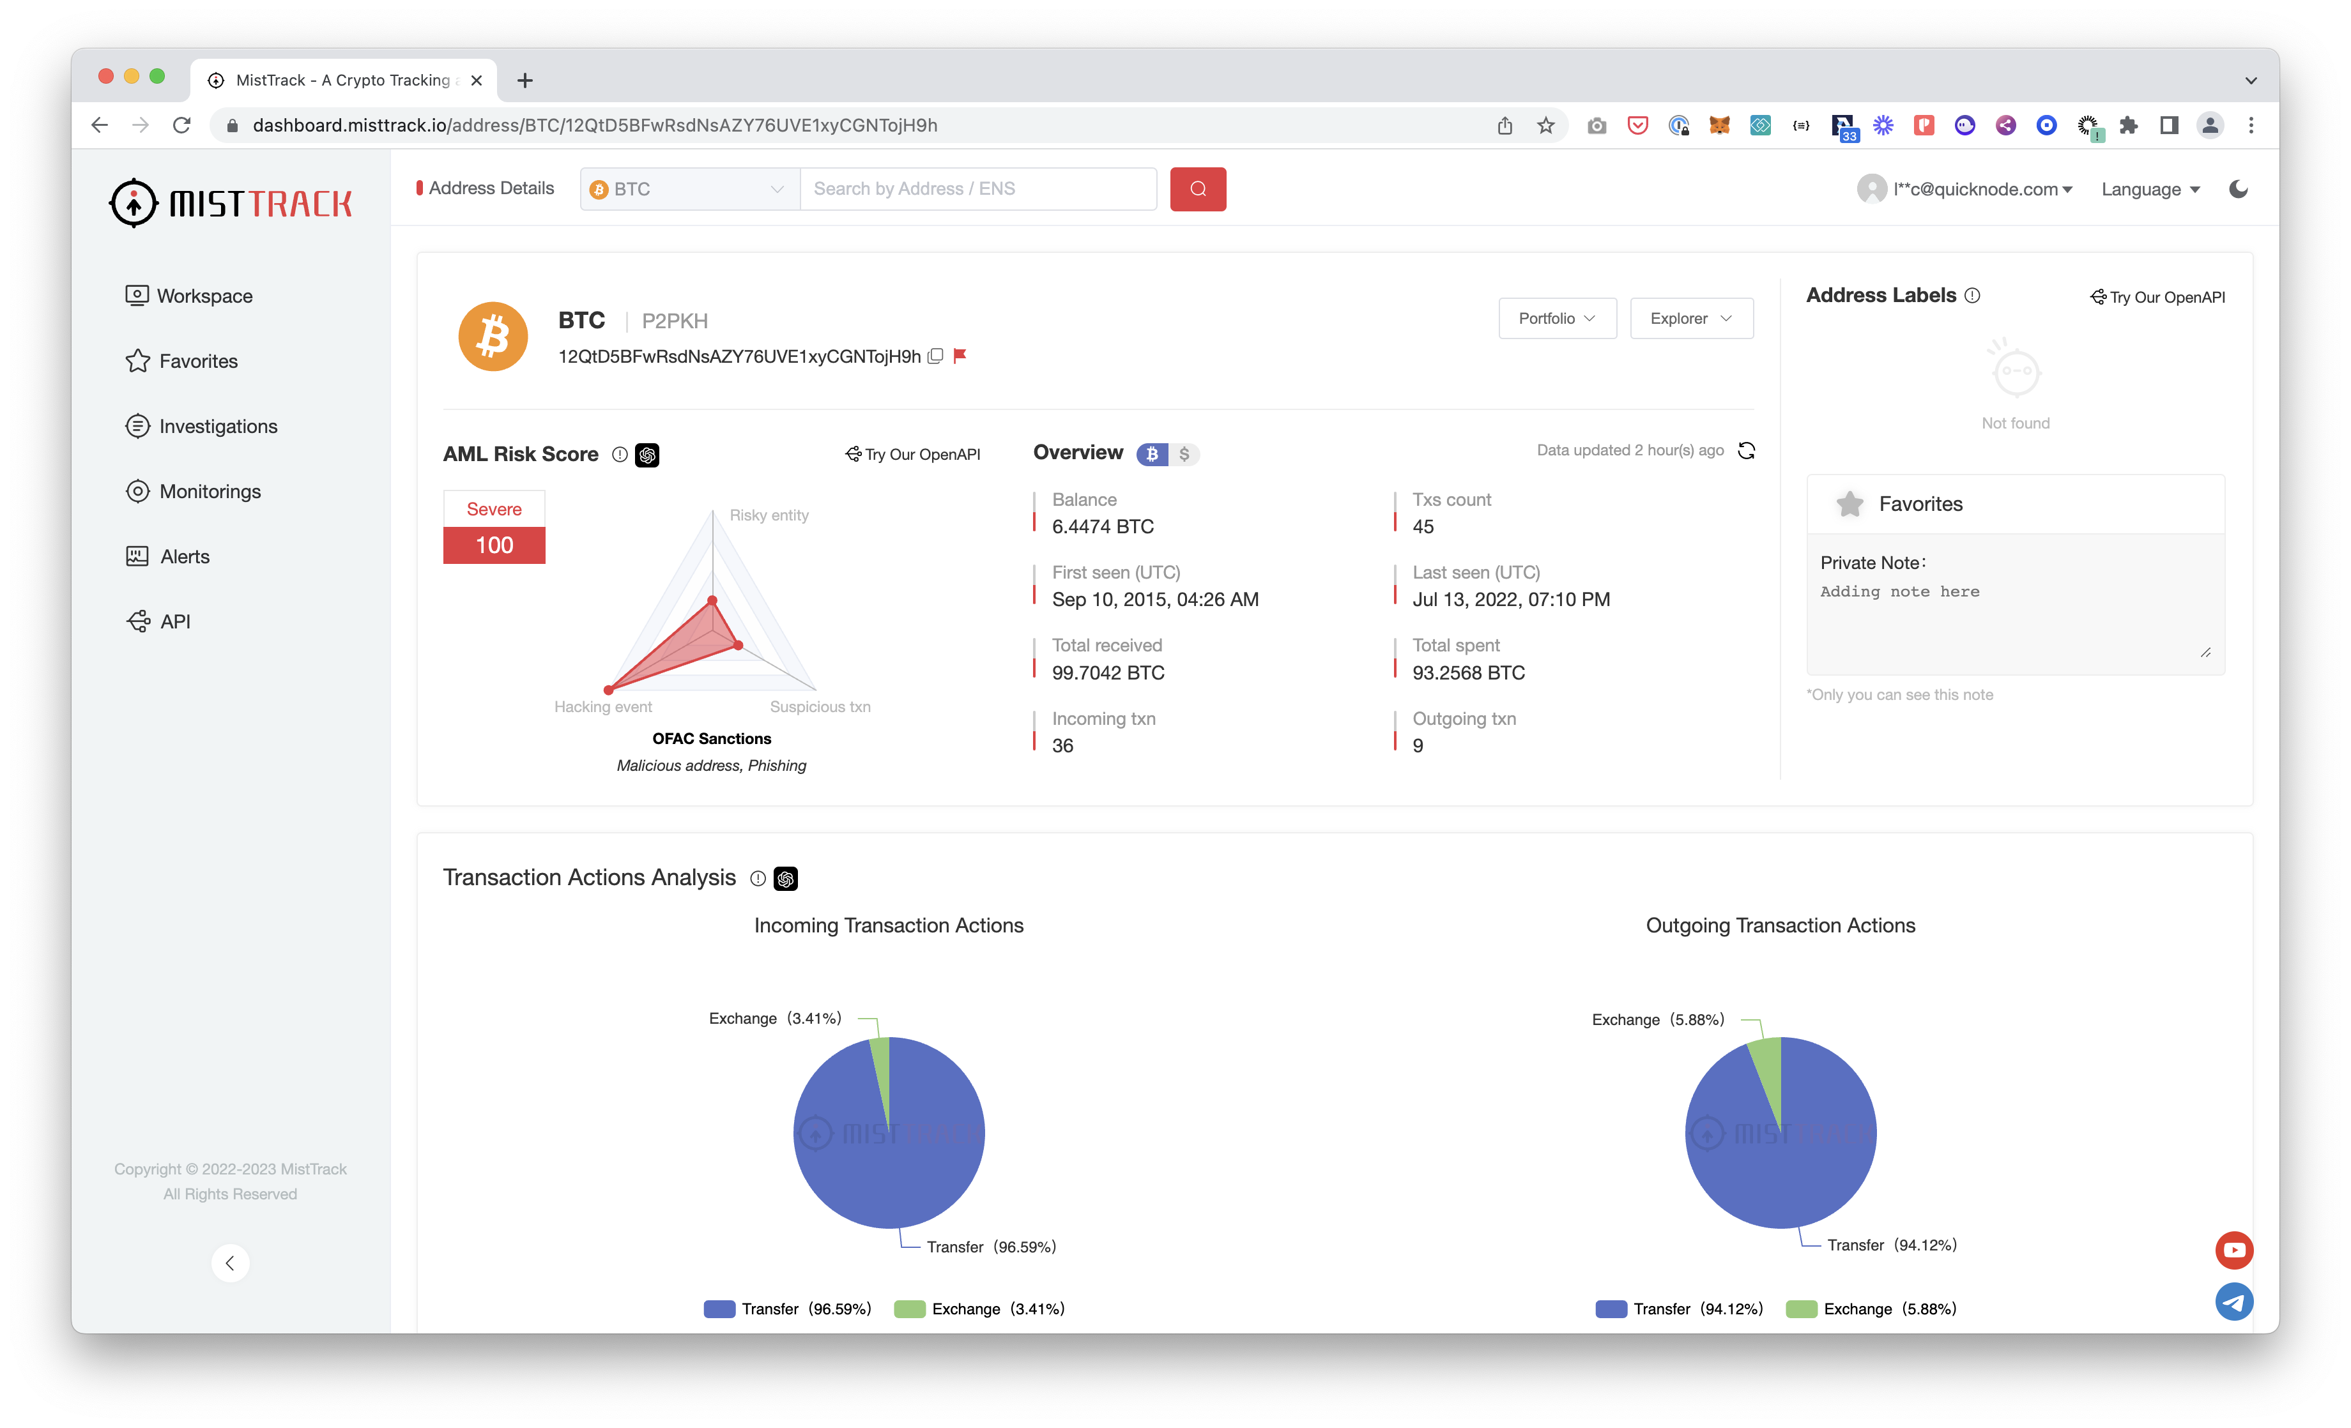2351x1428 pixels.
Task: Click the Transaction Actions Analysis info icon
Action: [x=758, y=879]
